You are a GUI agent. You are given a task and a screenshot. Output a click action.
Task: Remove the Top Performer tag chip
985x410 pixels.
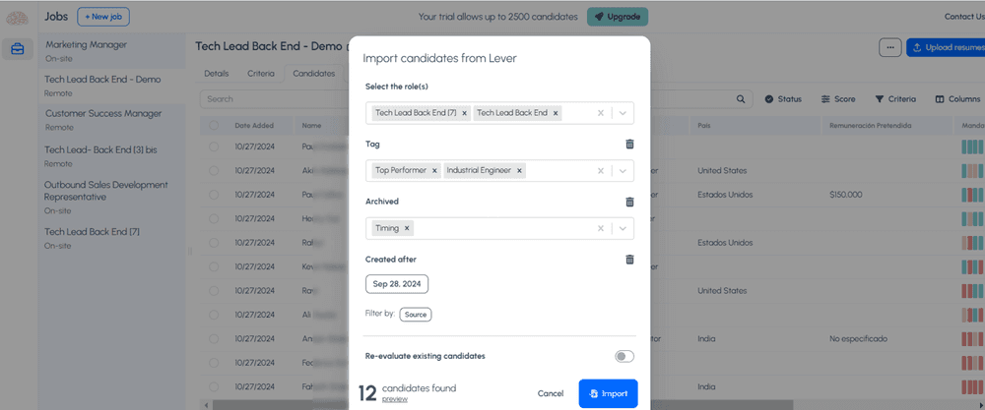(x=434, y=170)
